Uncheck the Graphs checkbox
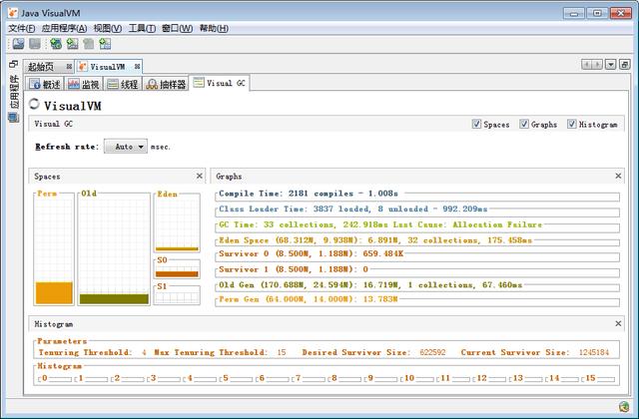The image size is (639, 419). (524, 124)
